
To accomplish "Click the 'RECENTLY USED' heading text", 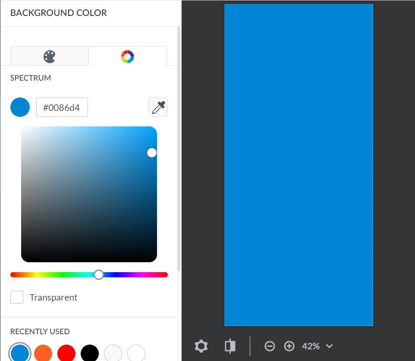I will [40, 331].
